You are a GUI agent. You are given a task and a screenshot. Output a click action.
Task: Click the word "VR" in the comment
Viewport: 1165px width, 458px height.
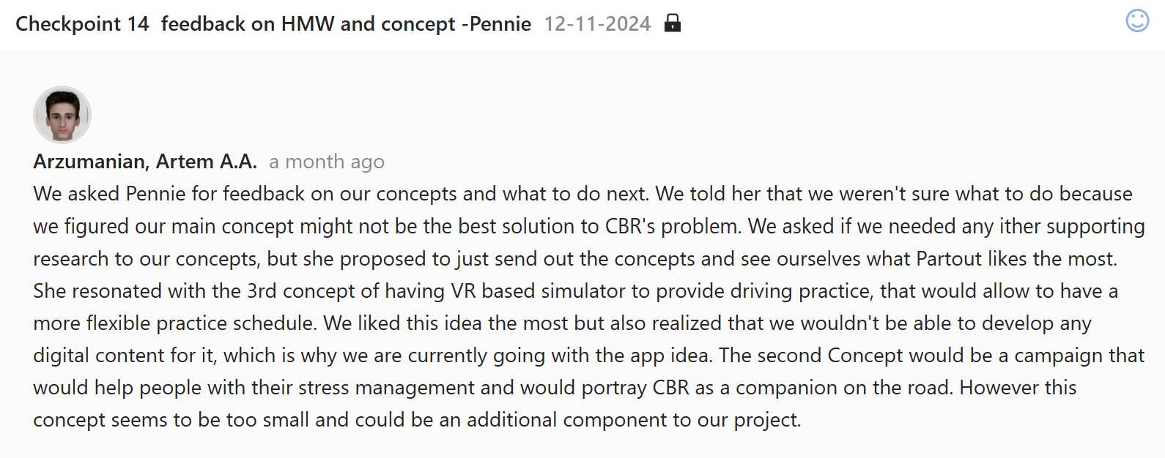(x=463, y=291)
